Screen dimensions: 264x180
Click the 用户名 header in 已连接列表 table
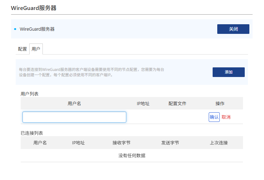tap(40, 143)
